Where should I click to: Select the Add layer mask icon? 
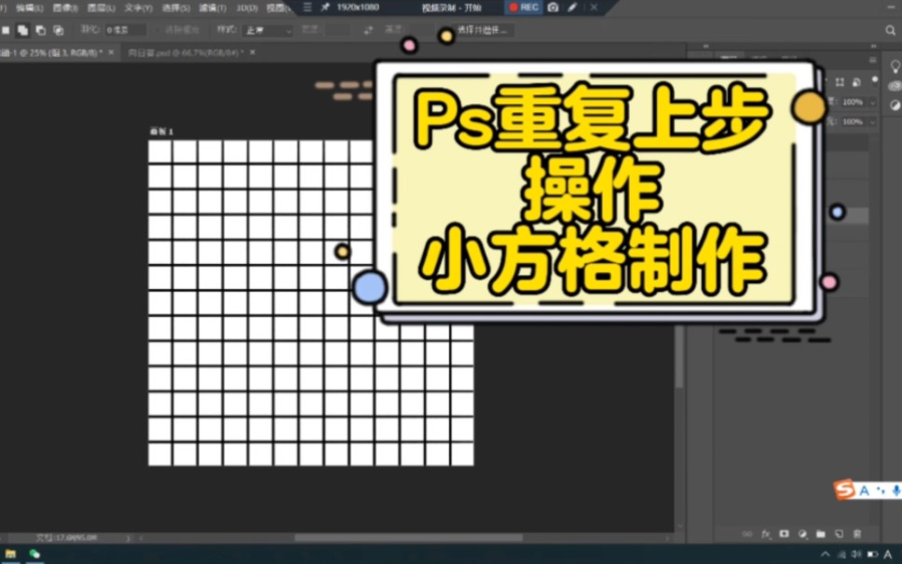click(785, 534)
